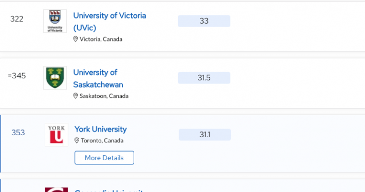Open University of Saskatchewan link
365x192 pixels.
click(98, 78)
